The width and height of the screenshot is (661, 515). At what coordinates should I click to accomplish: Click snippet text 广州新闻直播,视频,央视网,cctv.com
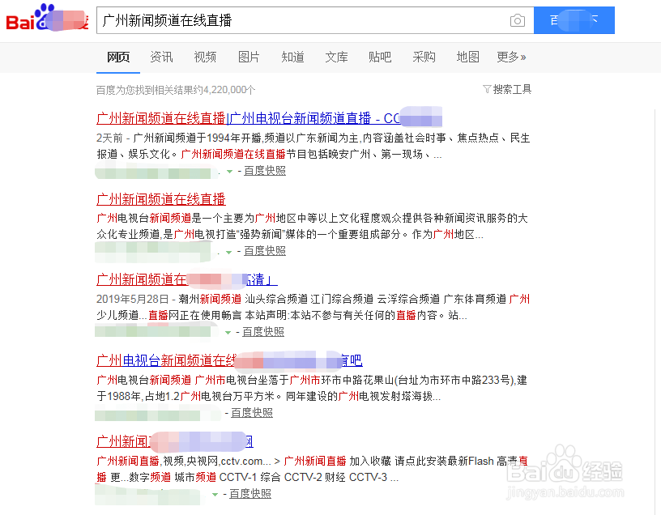coord(312,469)
